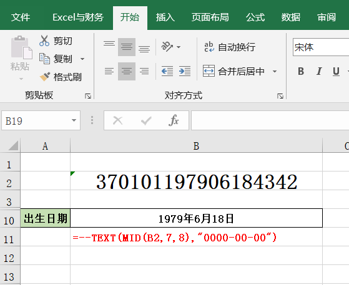Align text to the right
Image resolution: width=349 pixels, height=285 pixels.
pyautogui.click(x=144, y=71)
